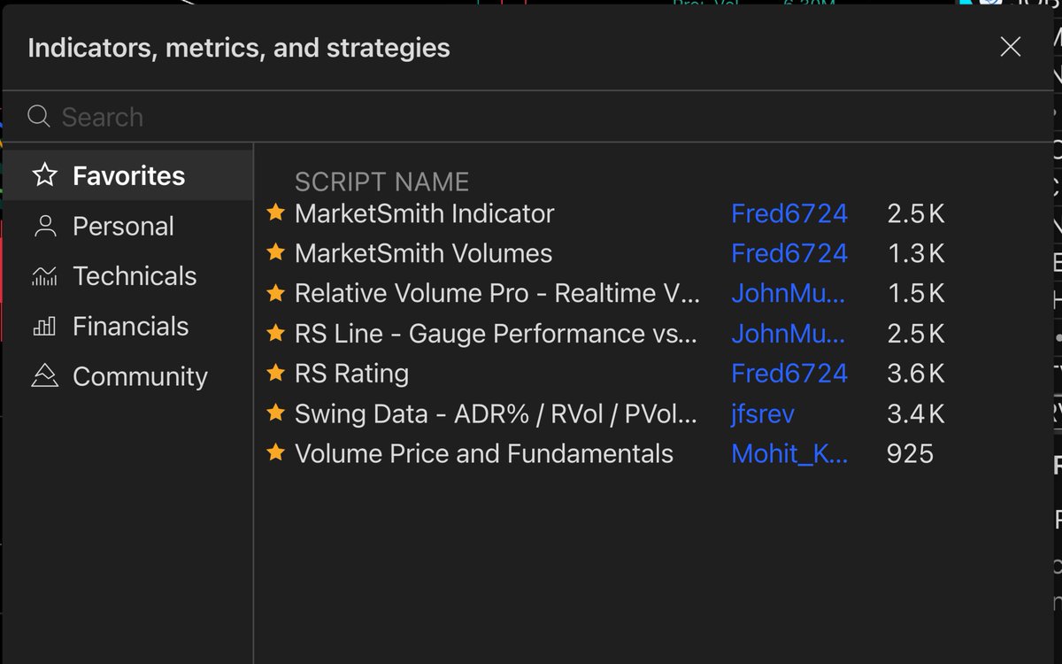This screenshot has height=664, width=1062.
Task: Click the 3.6K count for RS Rating
Action: point(915,374)
